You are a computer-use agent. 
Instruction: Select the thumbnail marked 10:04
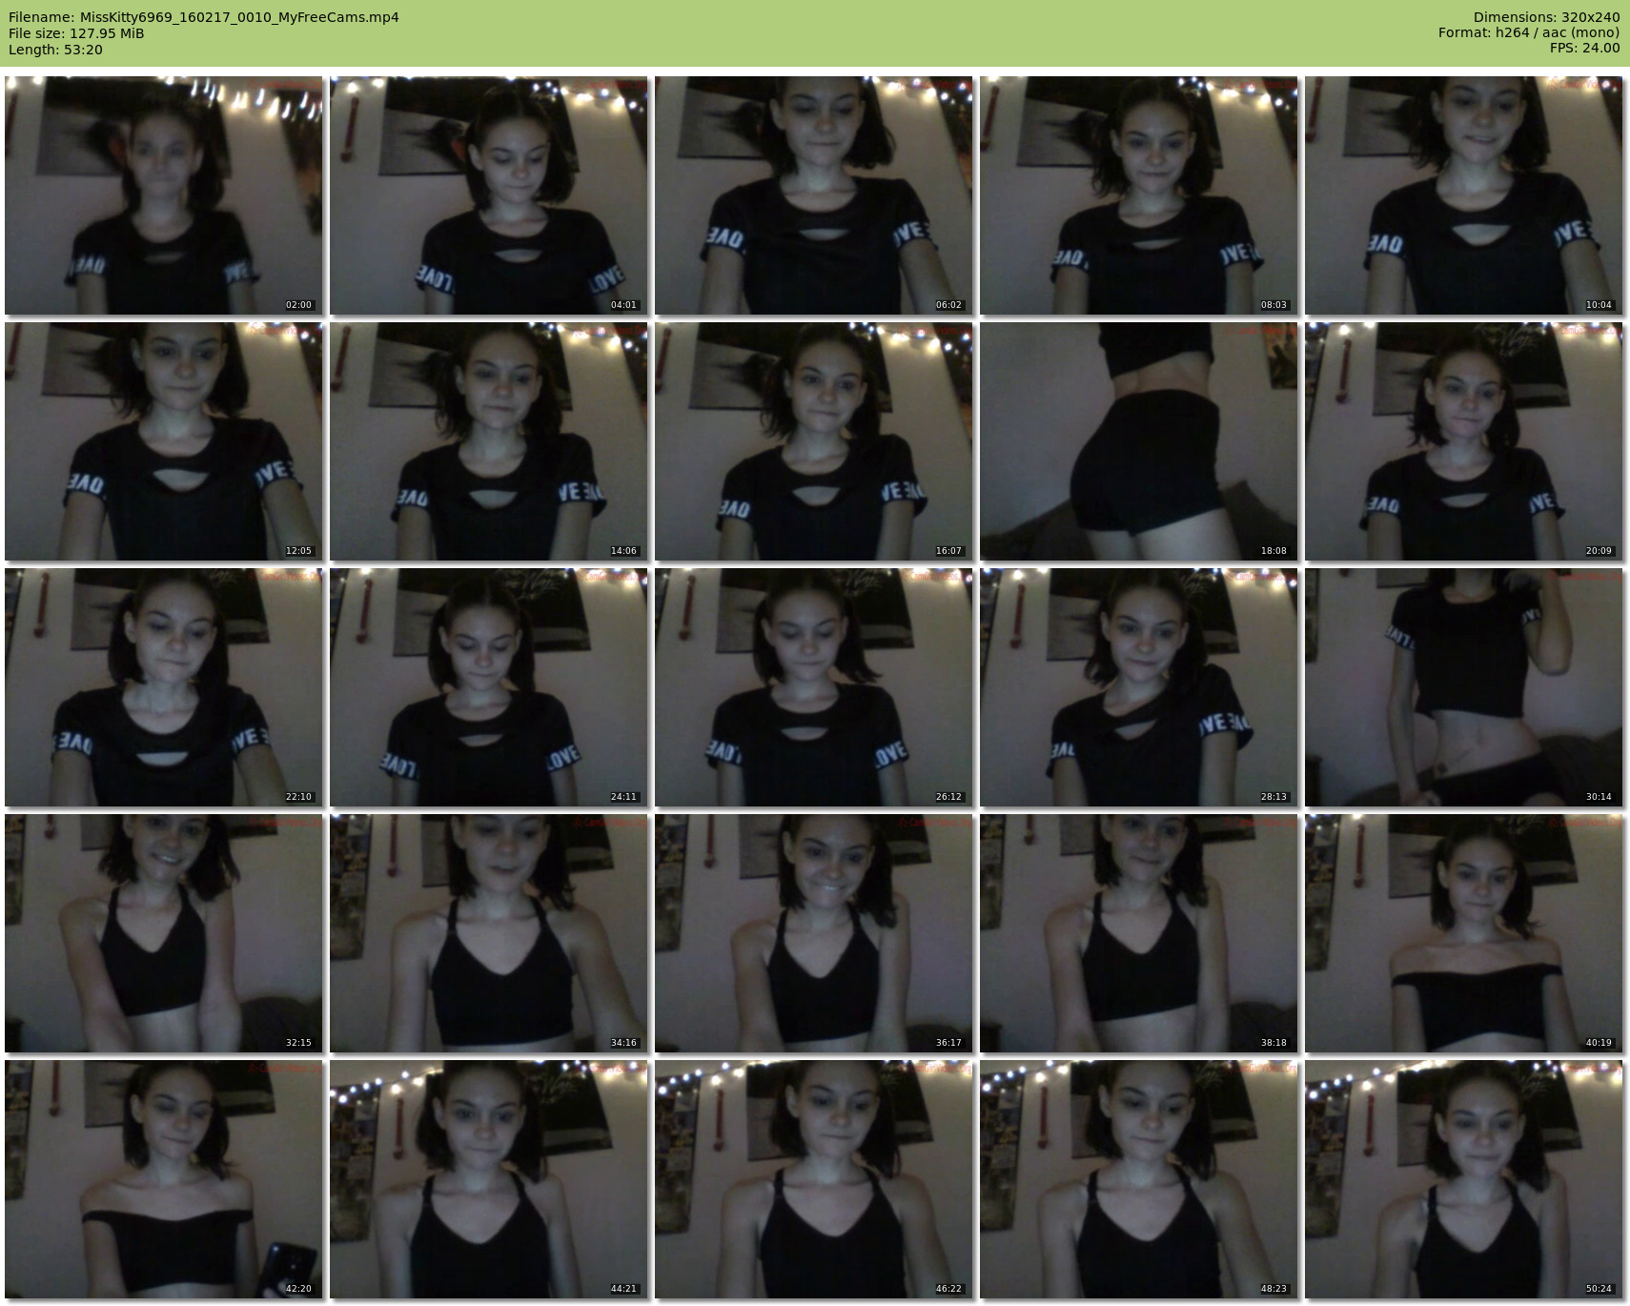(1464, 195)
